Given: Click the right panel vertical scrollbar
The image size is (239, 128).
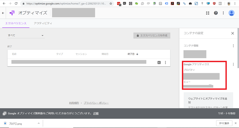Looking at the screenshot, I should point(238,48).
